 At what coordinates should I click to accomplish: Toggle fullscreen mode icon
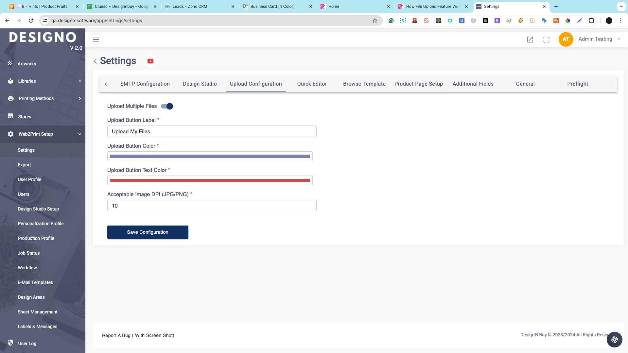[547, 40]
